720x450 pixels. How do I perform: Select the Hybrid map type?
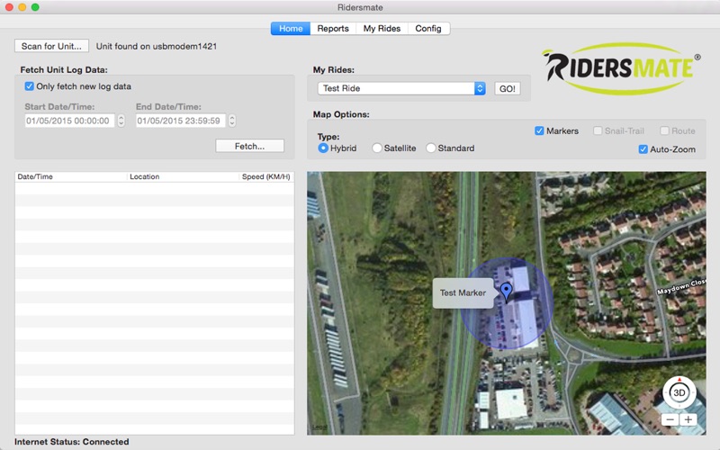pos(323,148)
